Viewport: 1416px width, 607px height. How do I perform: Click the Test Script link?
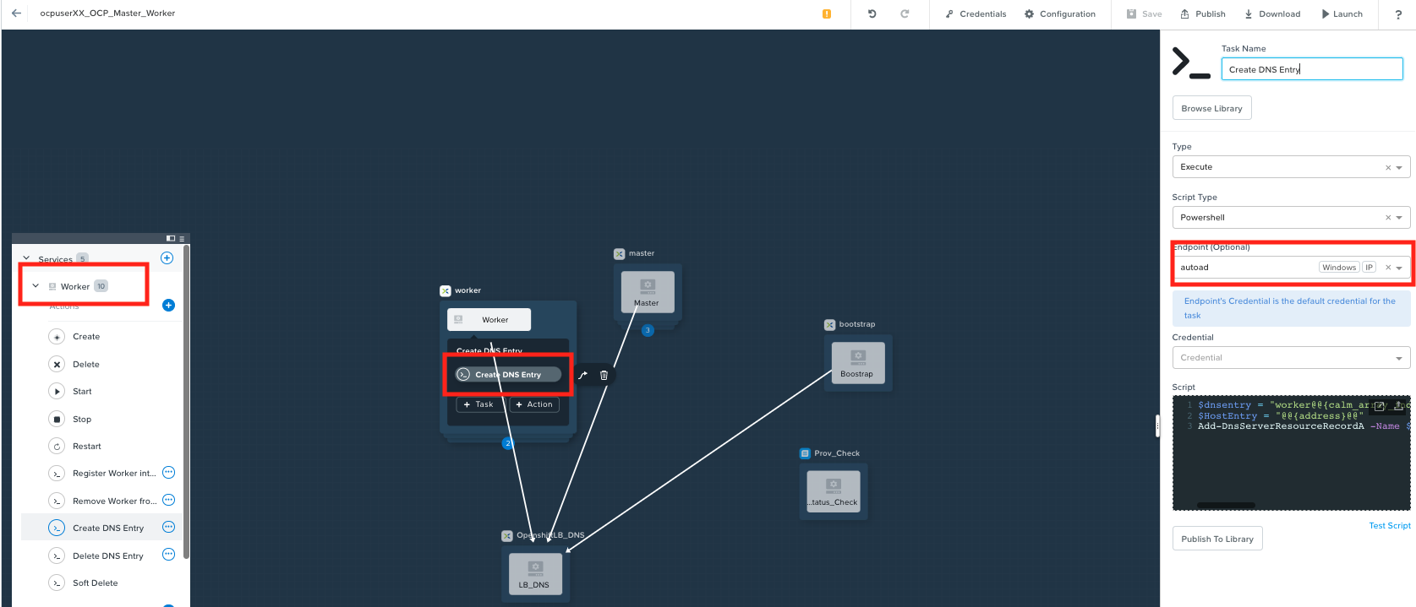point(1389,526)
